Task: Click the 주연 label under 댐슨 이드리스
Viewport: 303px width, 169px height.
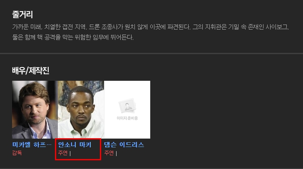Action: [x=109, y=153]
